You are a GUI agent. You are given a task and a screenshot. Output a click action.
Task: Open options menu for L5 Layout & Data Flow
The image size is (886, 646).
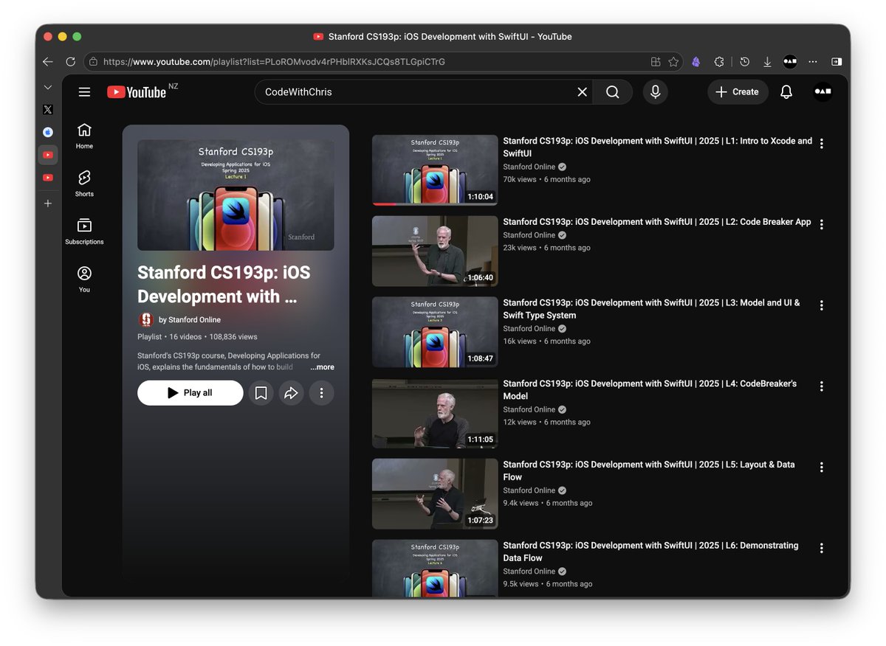[x=821, y=468]
